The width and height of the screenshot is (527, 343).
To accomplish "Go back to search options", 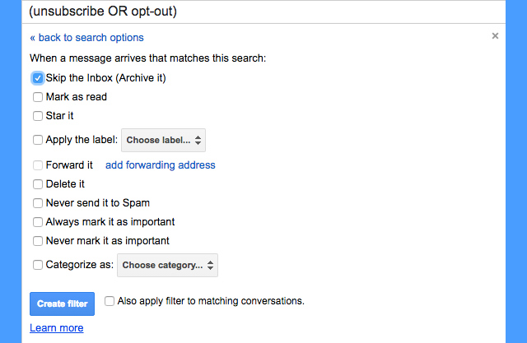I will [86, 37].
